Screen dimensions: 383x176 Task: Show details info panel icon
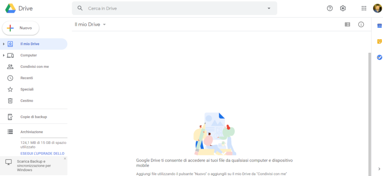click(361, 24)
